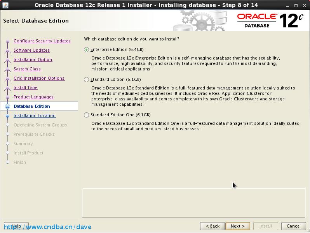Select the current Database Edition step
This screenshot has width=310, height=233.
(x=31, y=106)
